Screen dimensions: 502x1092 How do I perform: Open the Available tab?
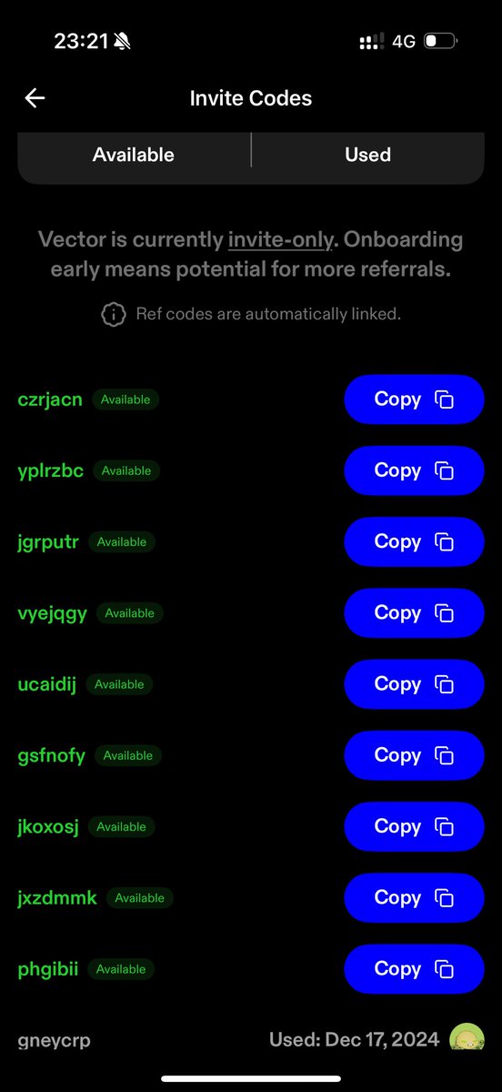134,155
